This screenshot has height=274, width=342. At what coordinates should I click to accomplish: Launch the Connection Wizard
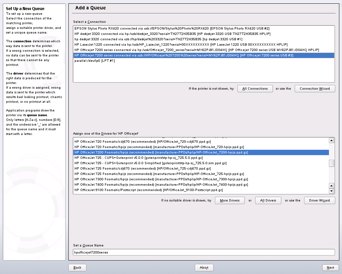(315, 89)
